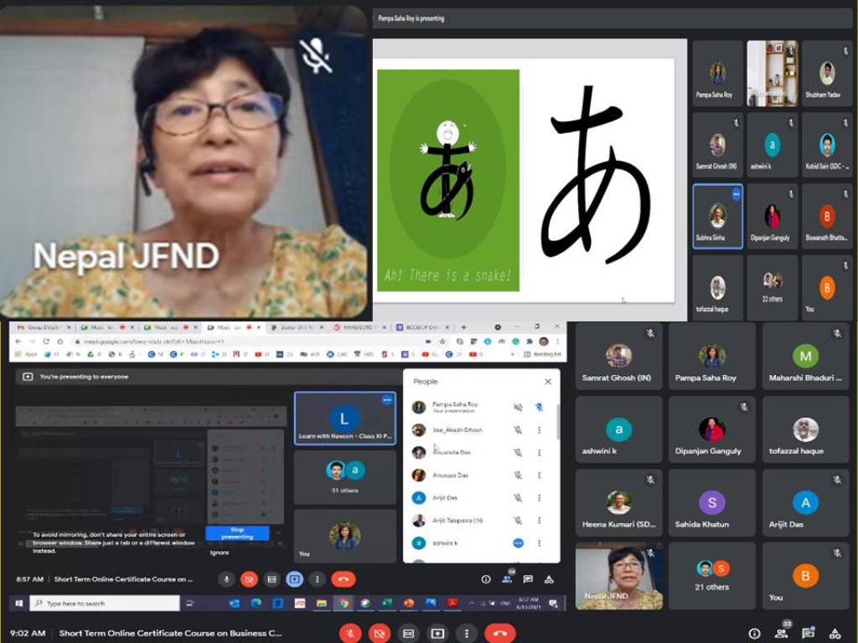Toggle presentation audio icon beside Pampa Saha Roy
This screenshot has height=643, width=858.
[518, 408]
